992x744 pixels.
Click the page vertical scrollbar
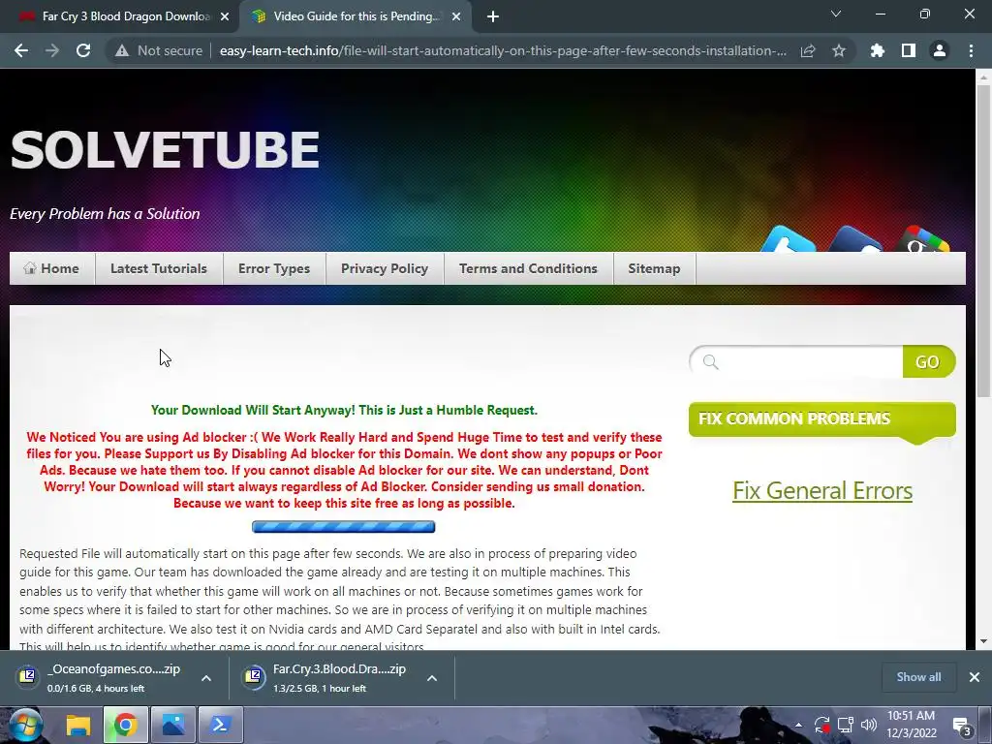983,240
